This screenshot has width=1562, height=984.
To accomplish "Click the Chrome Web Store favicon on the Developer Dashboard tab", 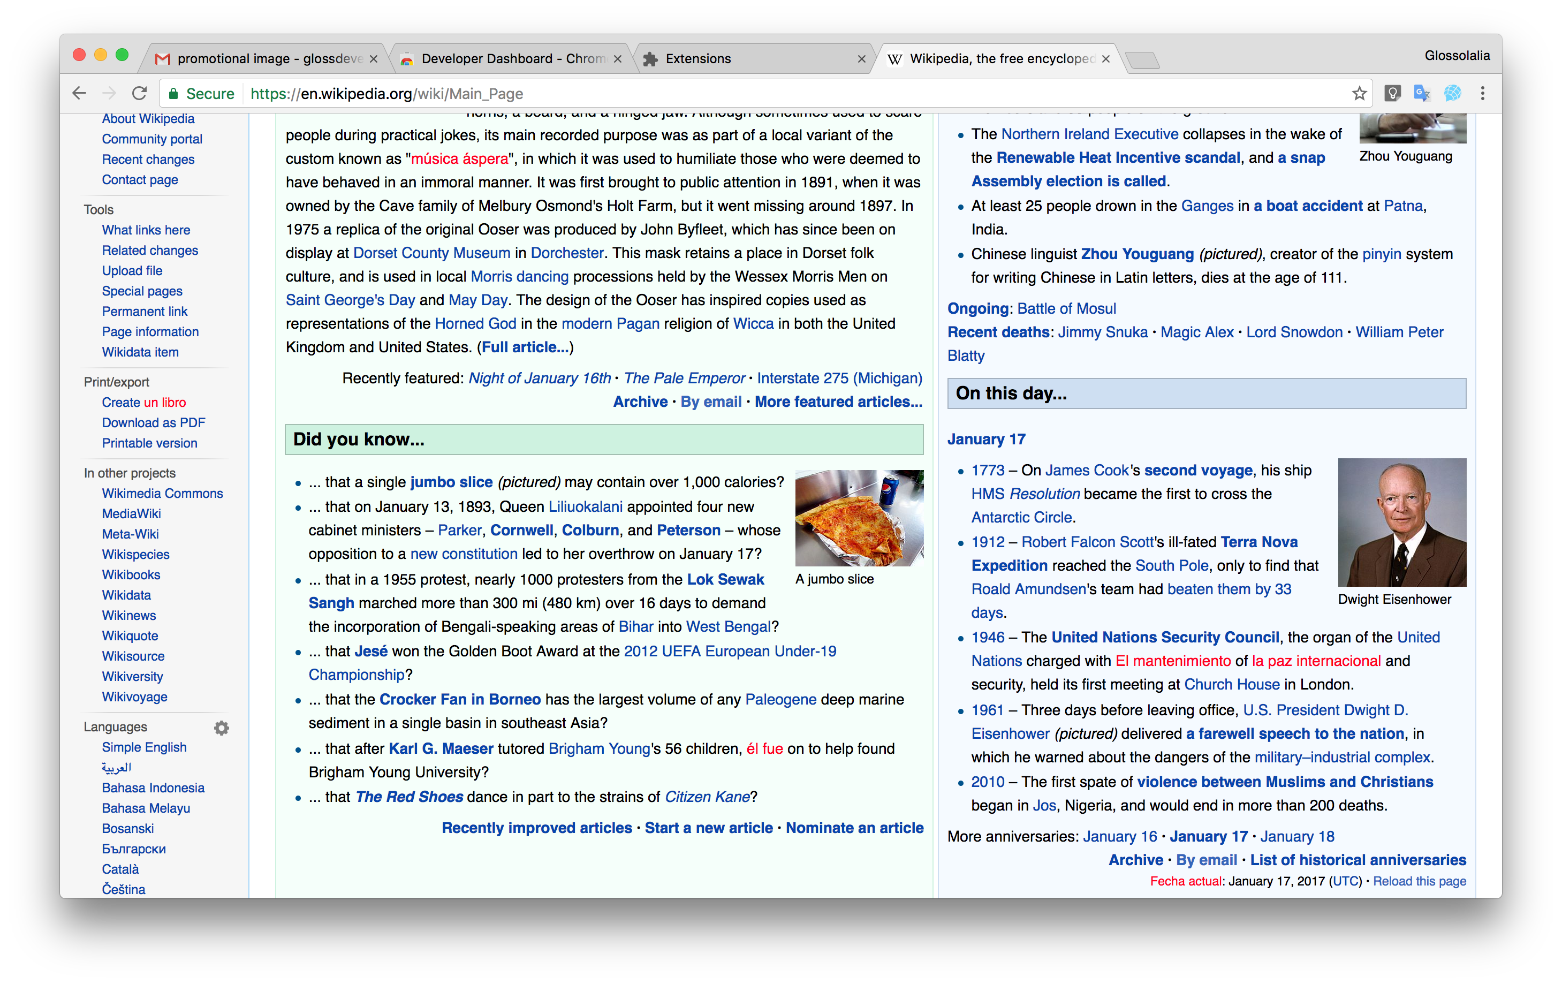I will point(407,59).
